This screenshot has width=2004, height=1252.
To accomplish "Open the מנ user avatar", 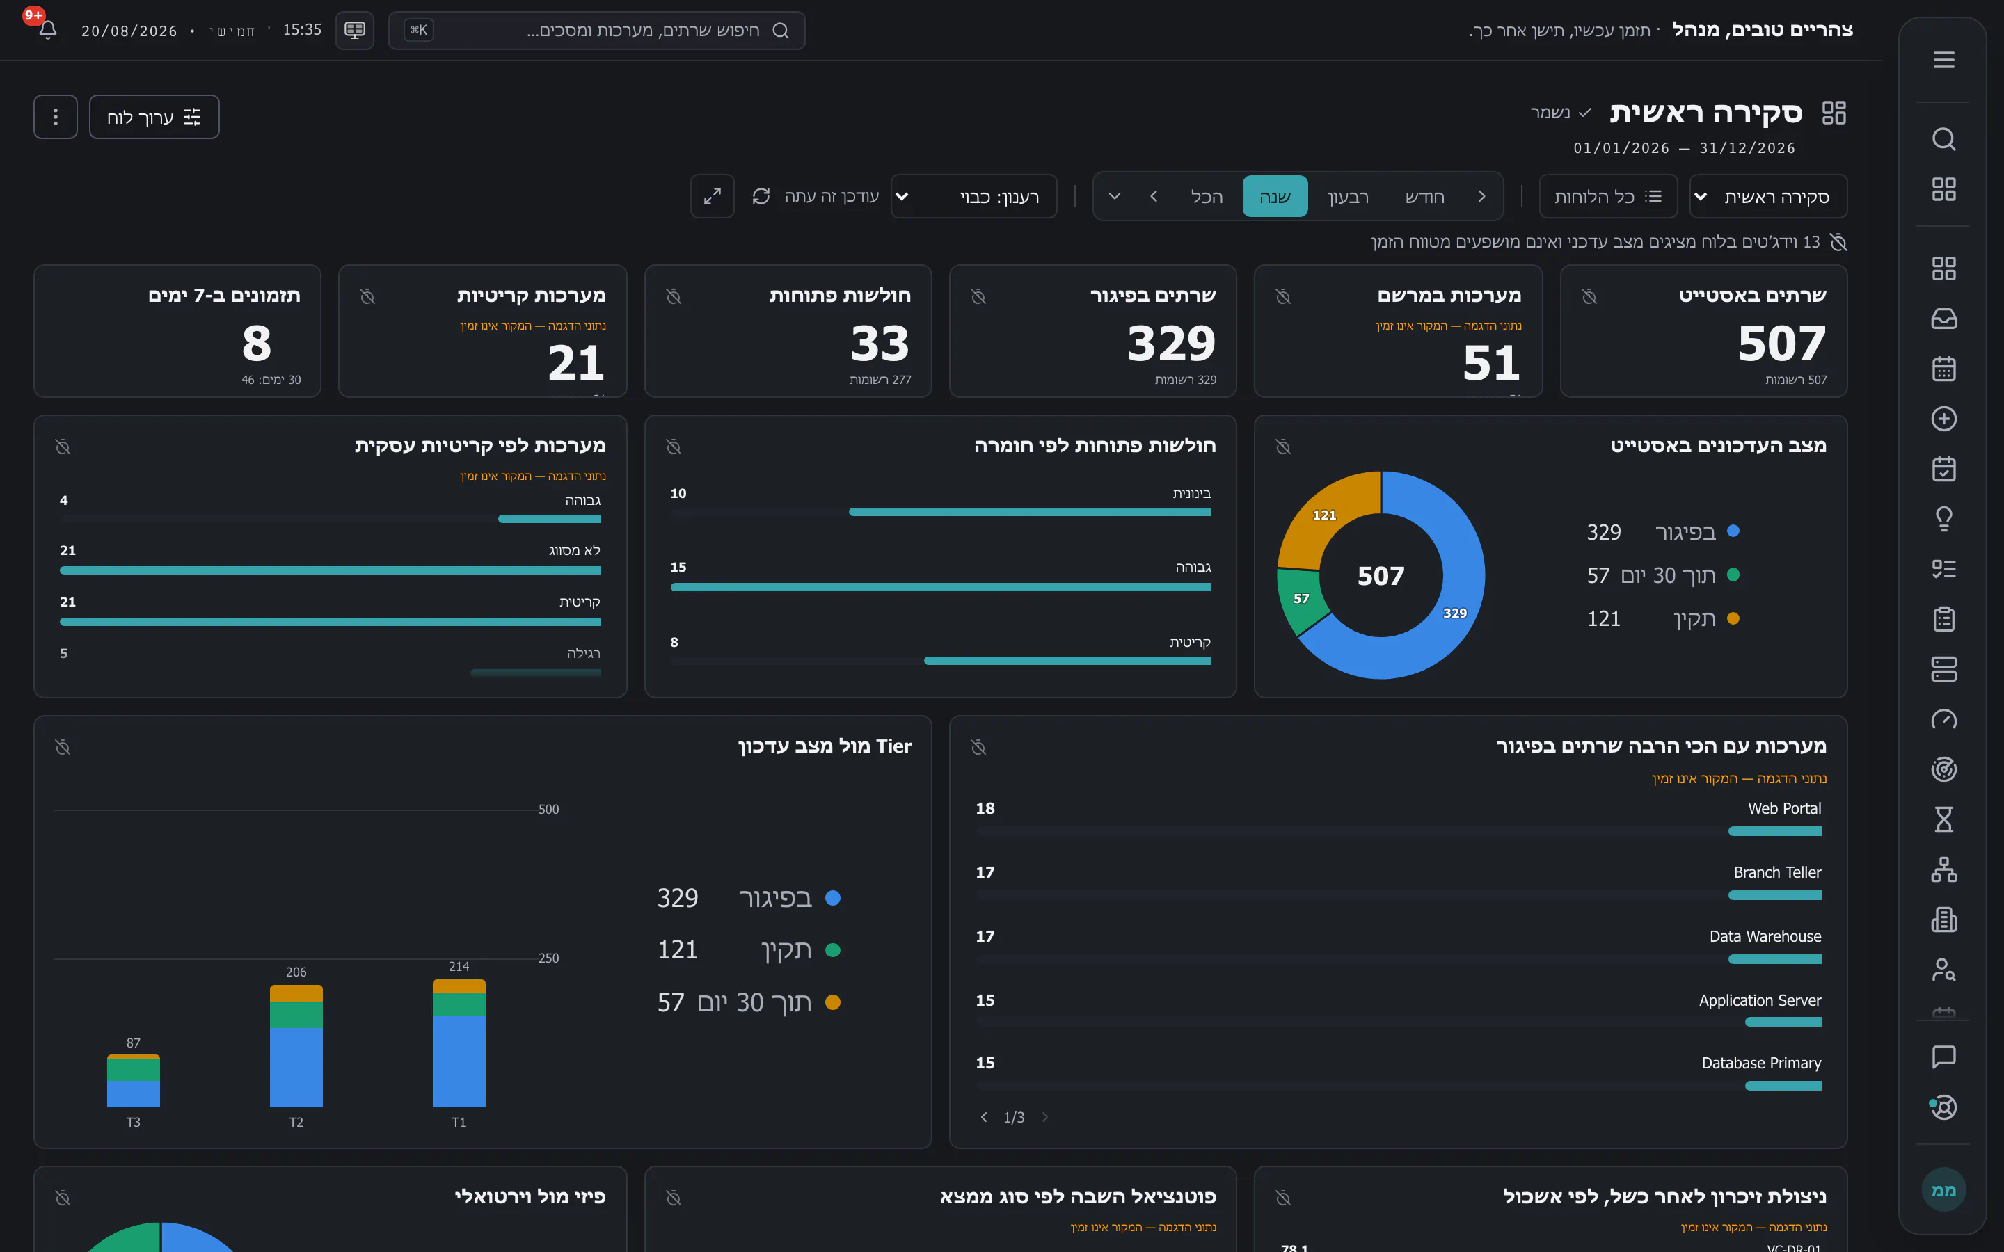I will coord(1943,1190).
